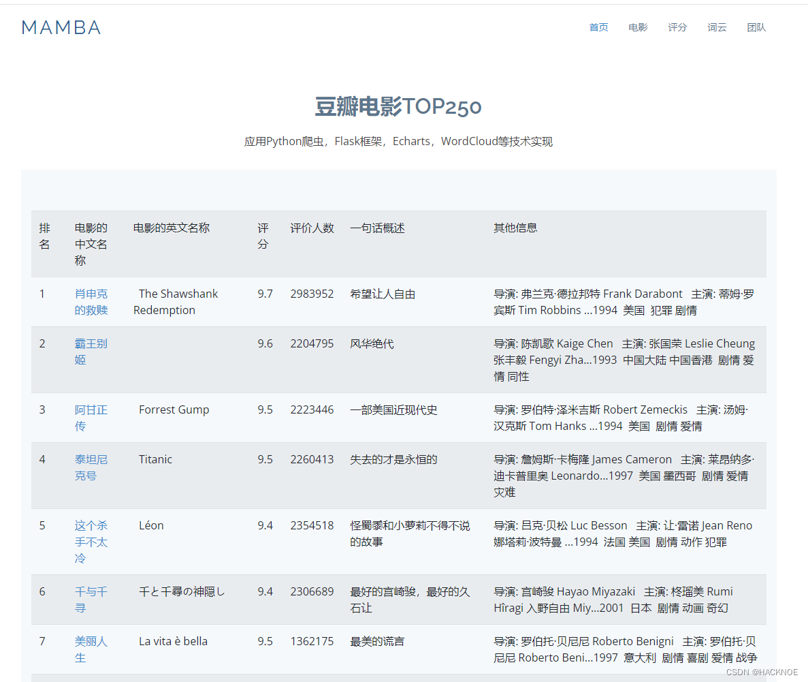This screenshot has width=808, height=682.
Task: Click the Hayao Miyazaki info cell
Action: [x=613, y=600]
